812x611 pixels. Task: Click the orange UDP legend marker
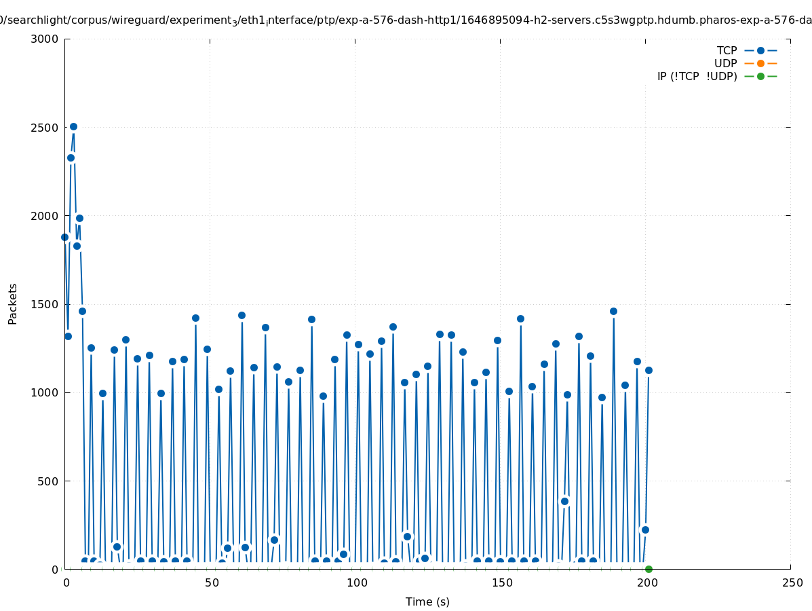tap(760, 63)
